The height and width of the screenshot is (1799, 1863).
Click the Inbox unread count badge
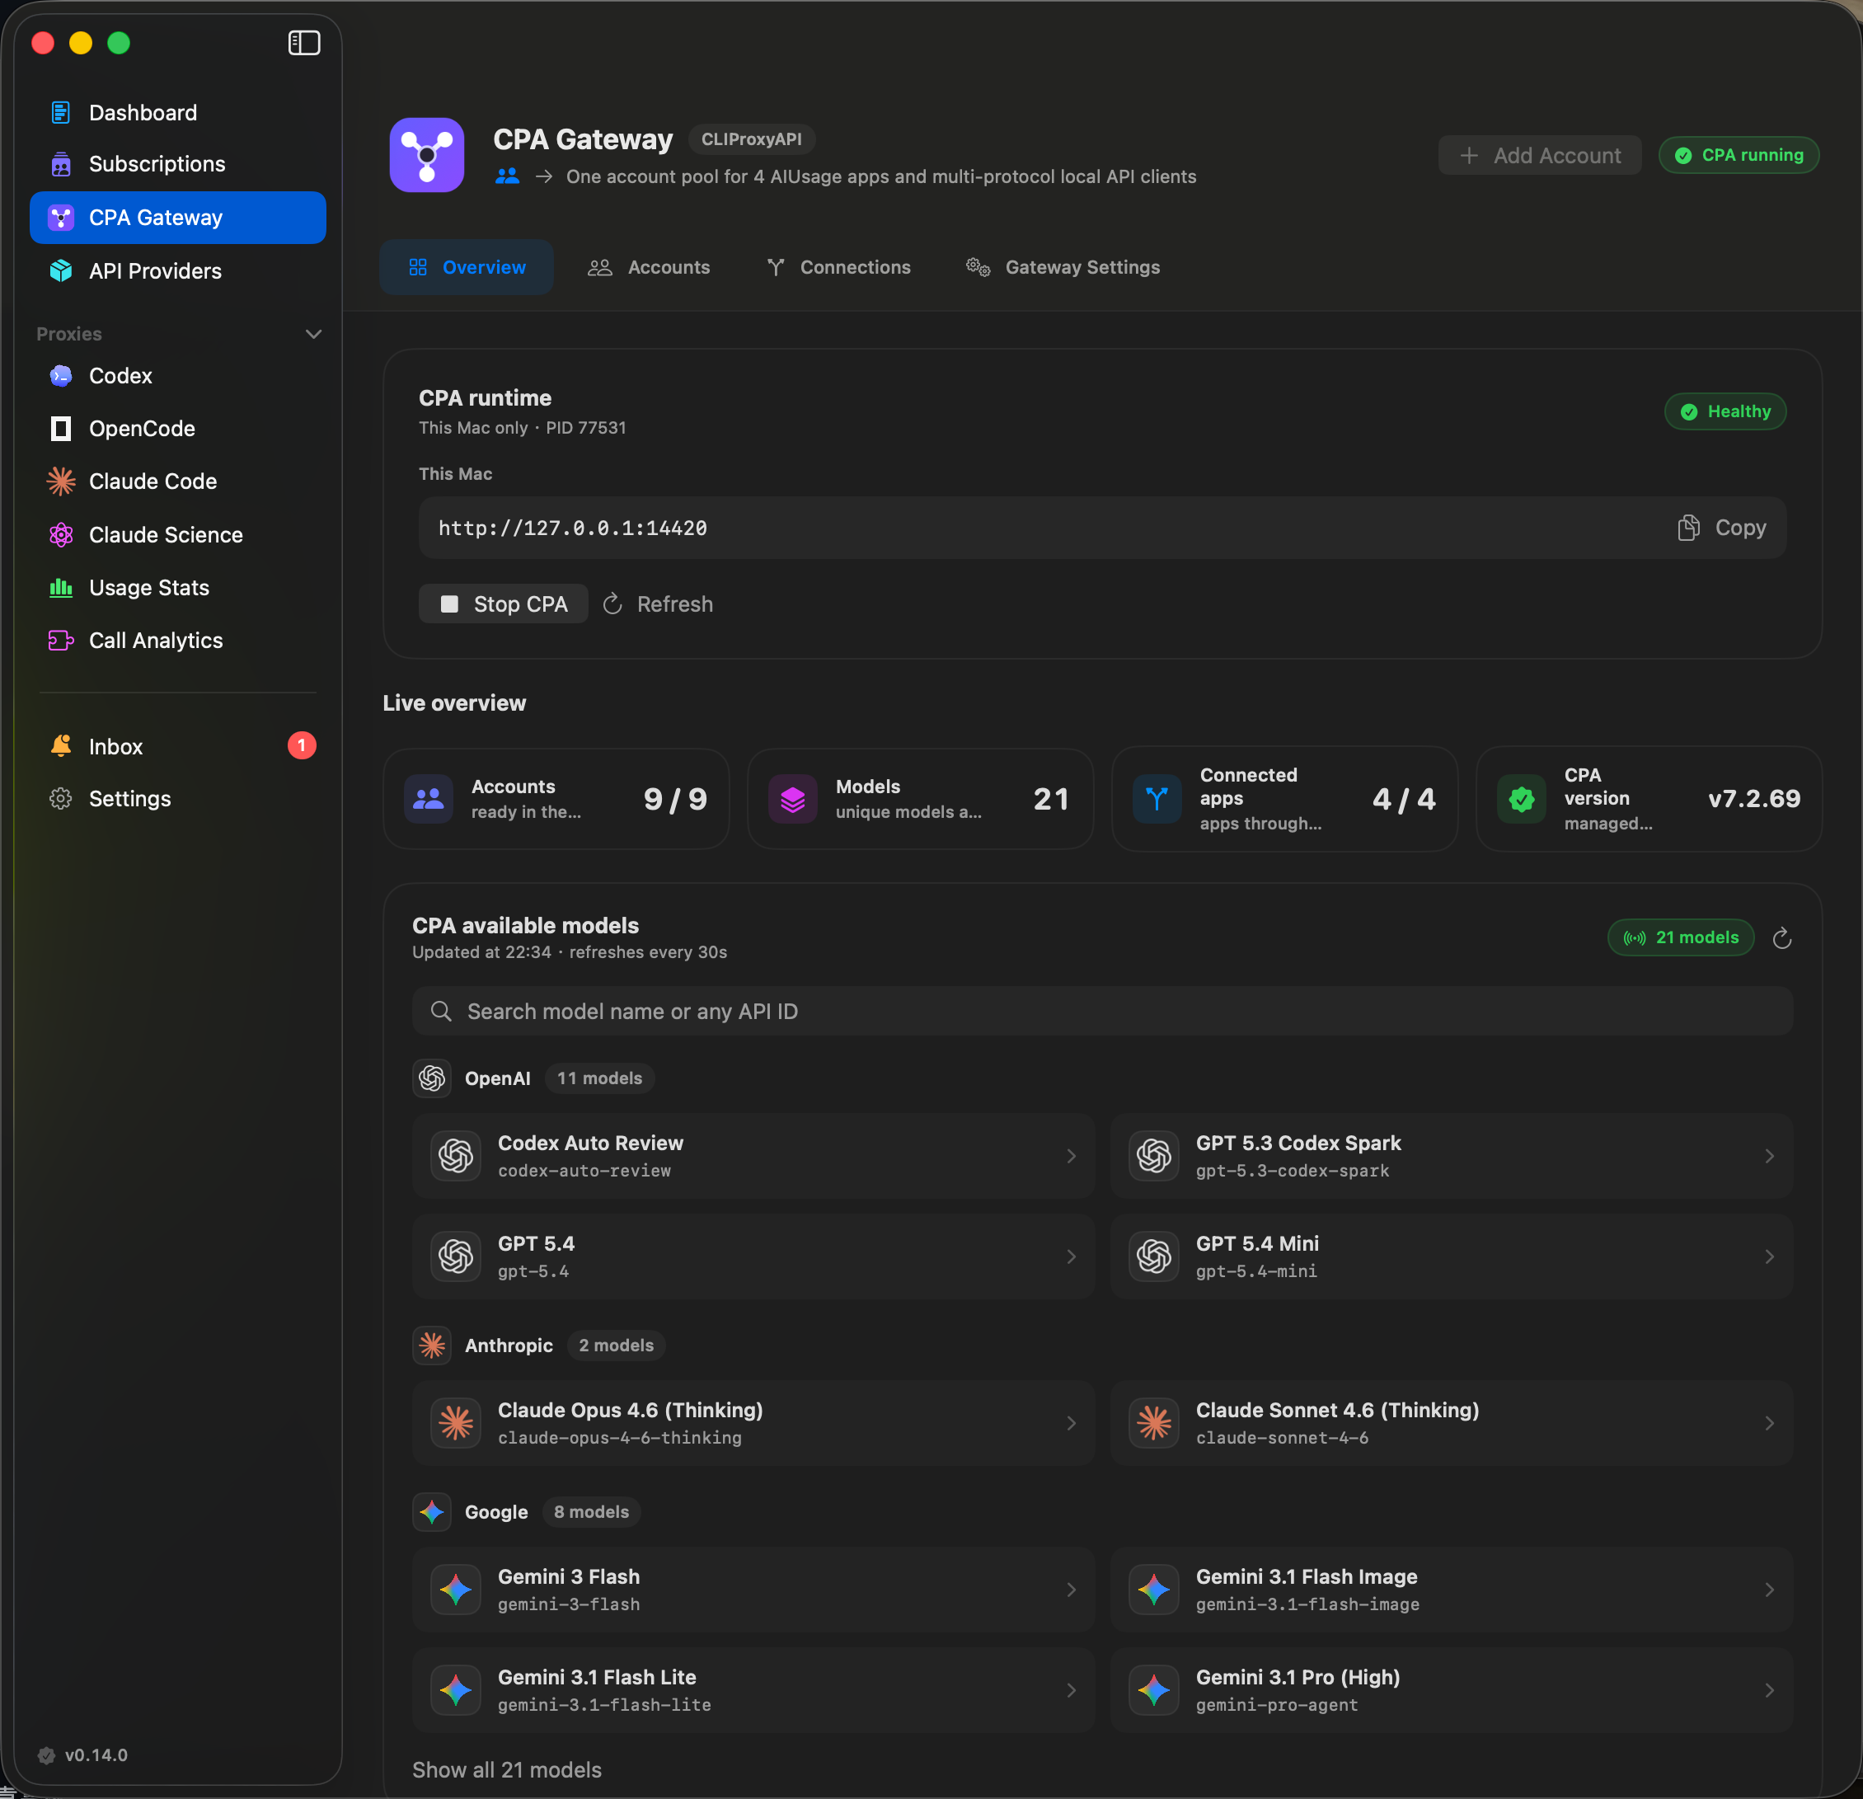pos(303,745)
